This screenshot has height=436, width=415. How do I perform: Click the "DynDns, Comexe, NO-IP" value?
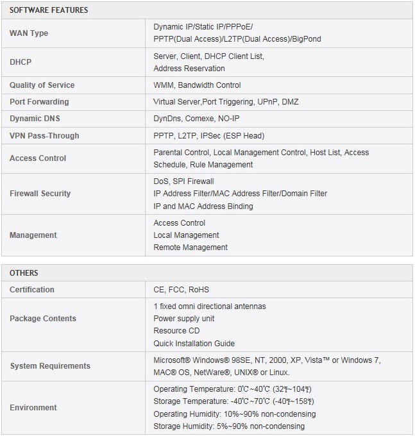(195, 119)
